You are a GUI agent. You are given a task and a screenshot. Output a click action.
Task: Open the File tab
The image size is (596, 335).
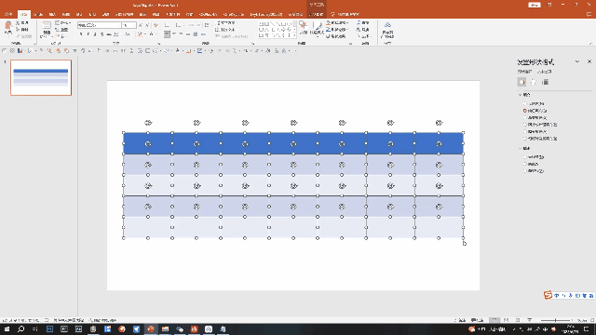8,14
